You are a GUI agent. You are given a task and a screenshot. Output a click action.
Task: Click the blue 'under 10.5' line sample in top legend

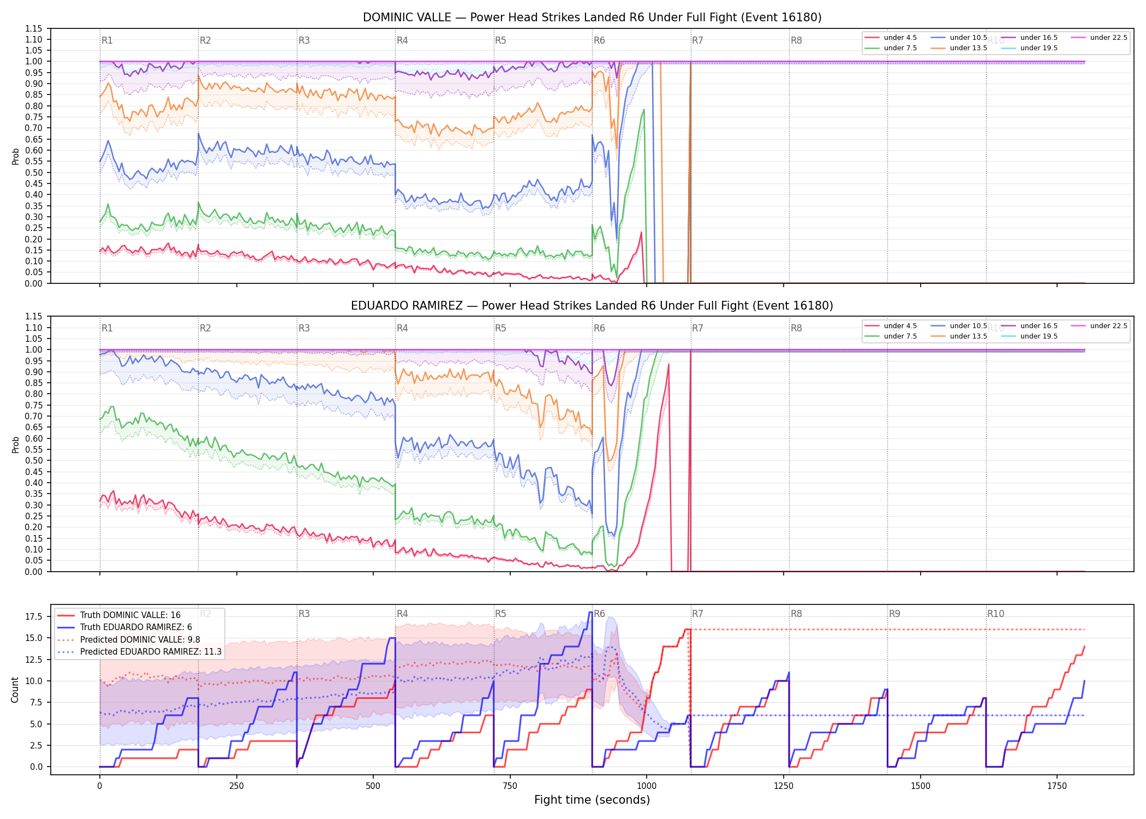pyautogui.click(x=938, y=38)
